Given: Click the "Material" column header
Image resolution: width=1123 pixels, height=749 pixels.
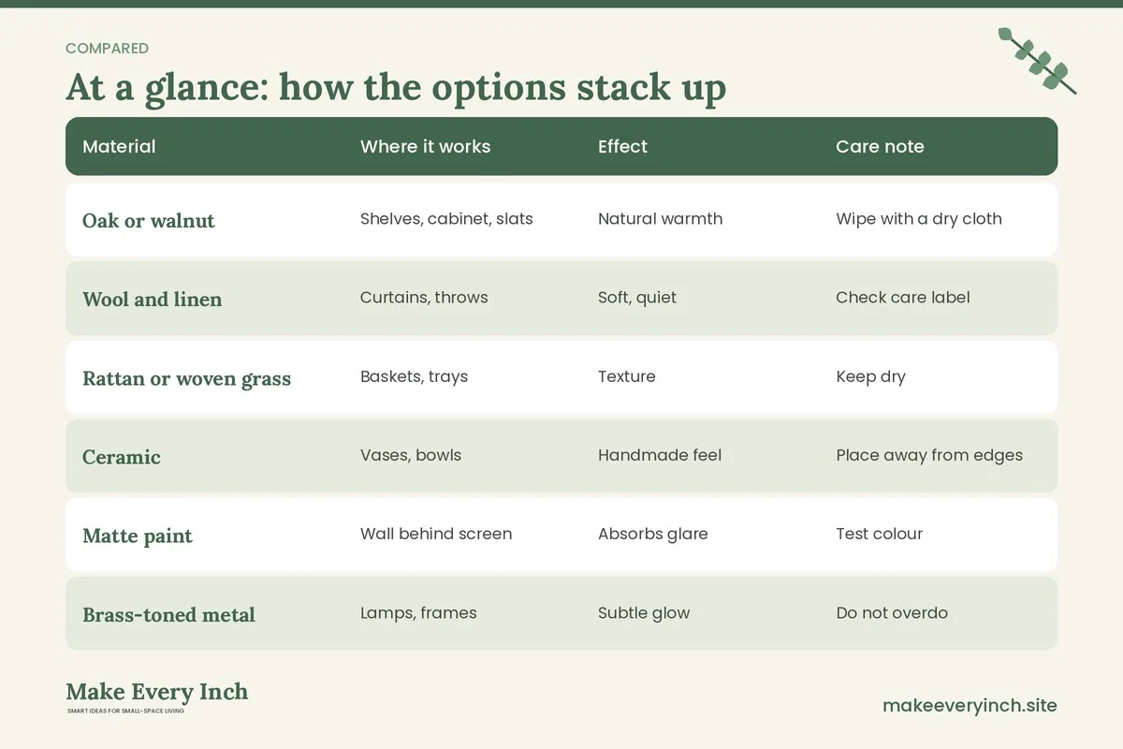Looking at the screenshot, I should coord(119,146).
